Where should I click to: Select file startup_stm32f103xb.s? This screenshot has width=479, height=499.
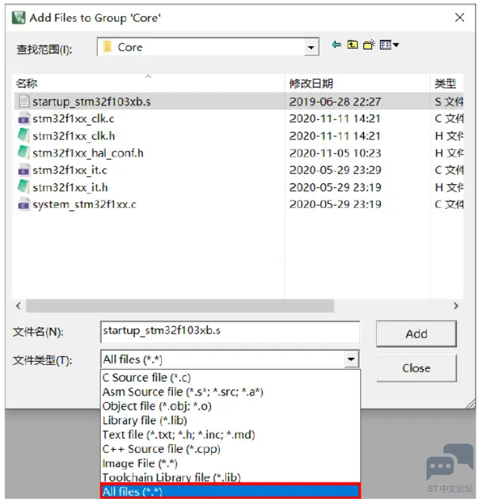point(92,101)
